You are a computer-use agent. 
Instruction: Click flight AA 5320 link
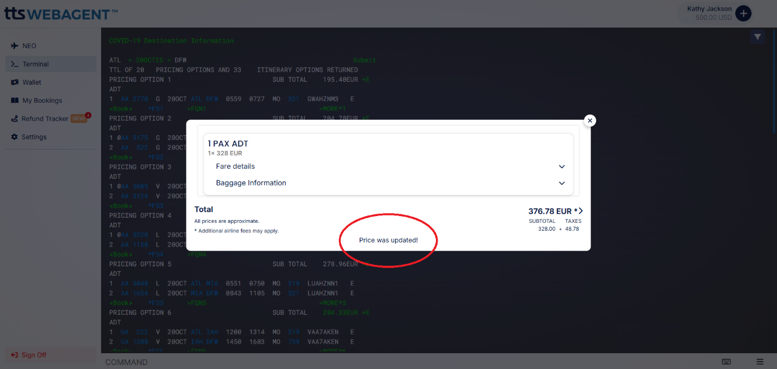[134, 235]
